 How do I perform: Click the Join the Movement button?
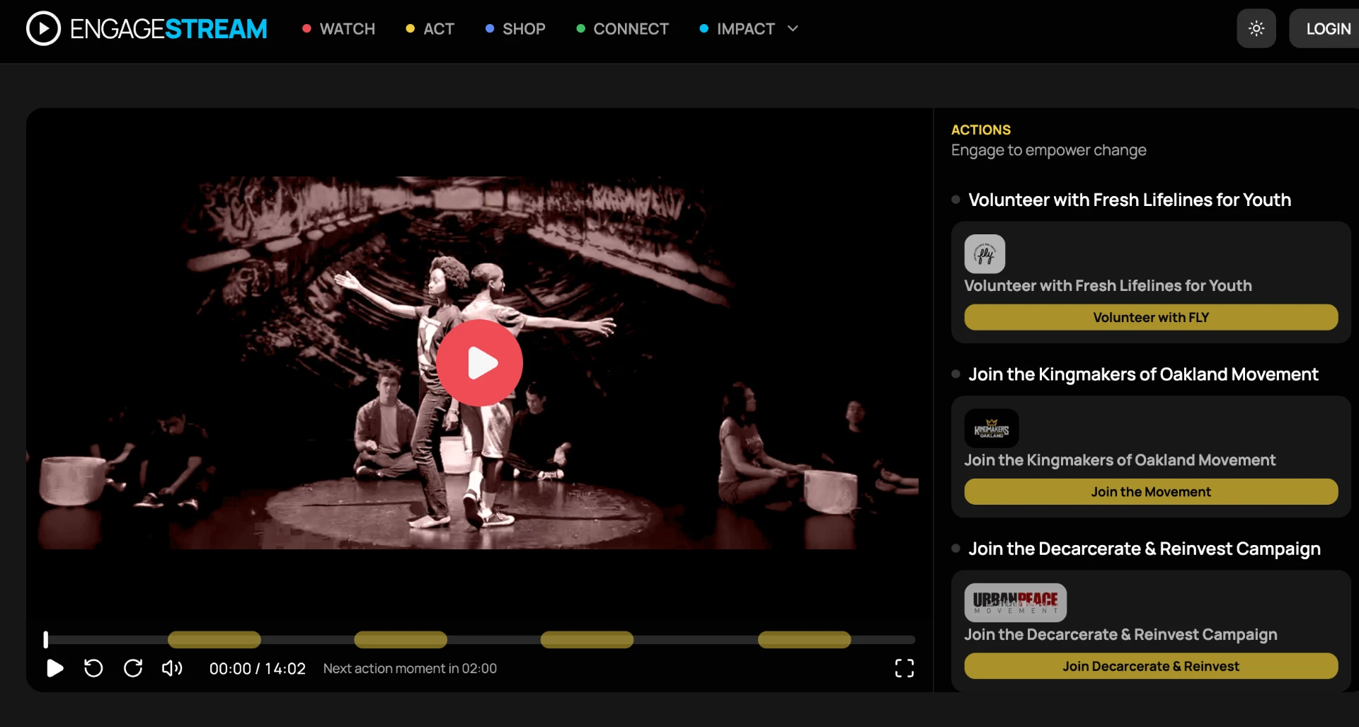click(x=1151, y=491)
